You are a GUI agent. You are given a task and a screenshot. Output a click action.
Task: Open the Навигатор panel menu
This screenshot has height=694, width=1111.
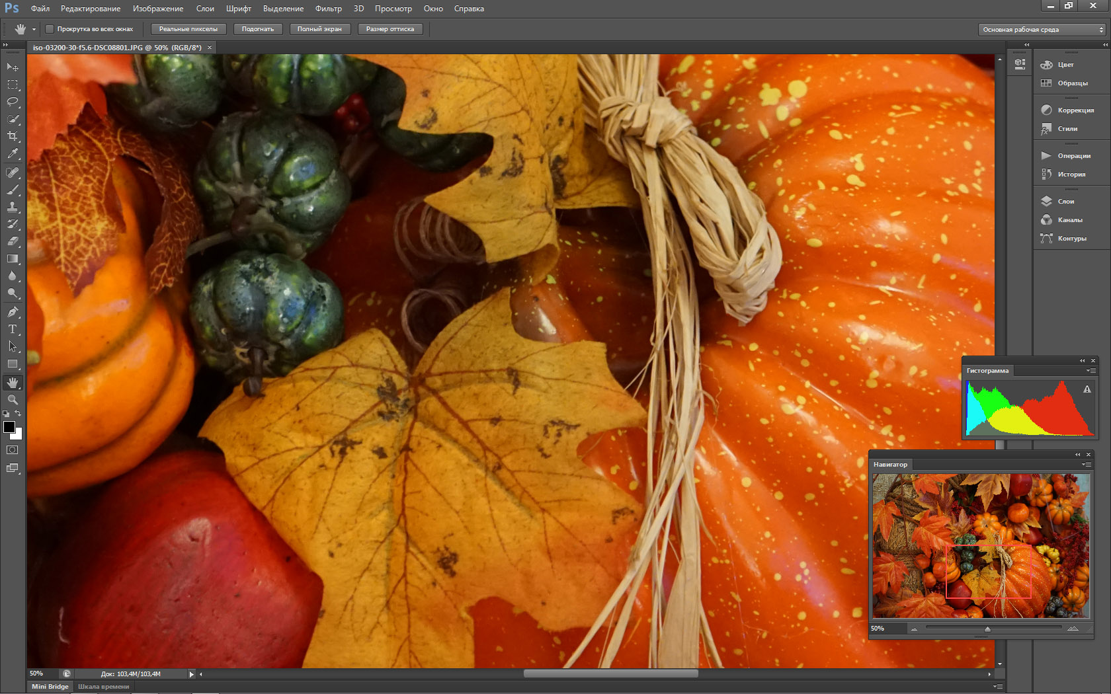(1086, 465)
